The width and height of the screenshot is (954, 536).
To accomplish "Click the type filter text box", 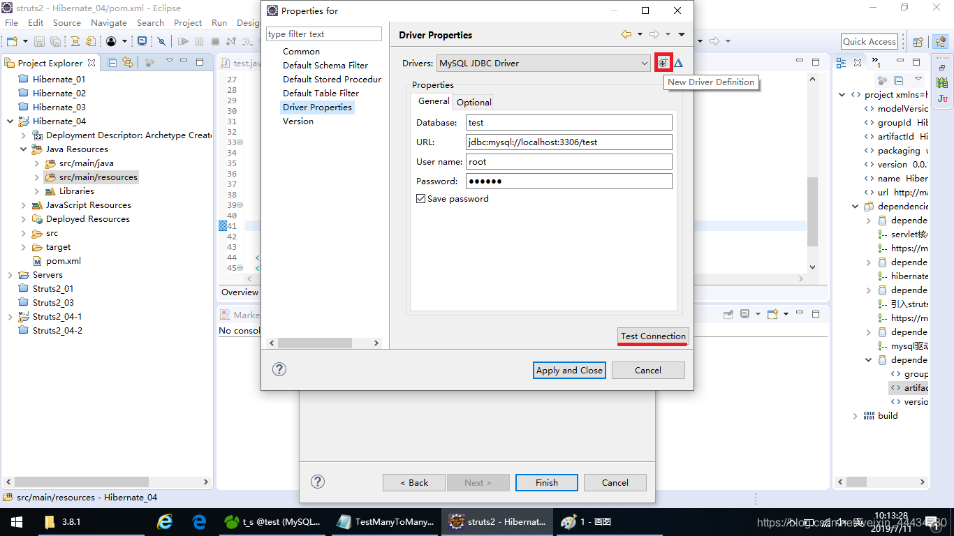I will coord(324,33).
